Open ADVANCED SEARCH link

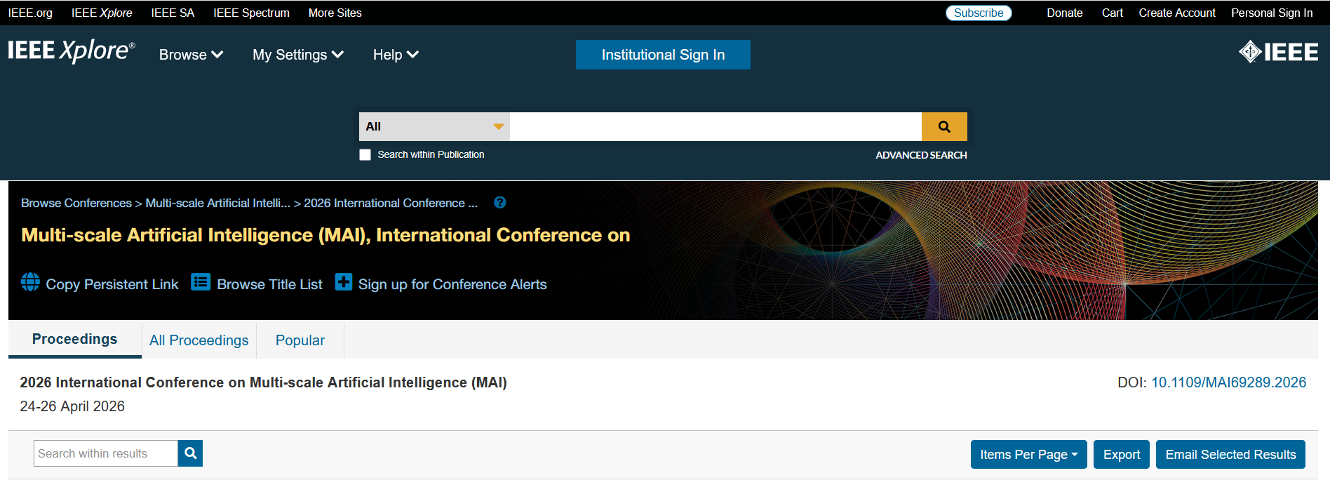pos(921,155)
